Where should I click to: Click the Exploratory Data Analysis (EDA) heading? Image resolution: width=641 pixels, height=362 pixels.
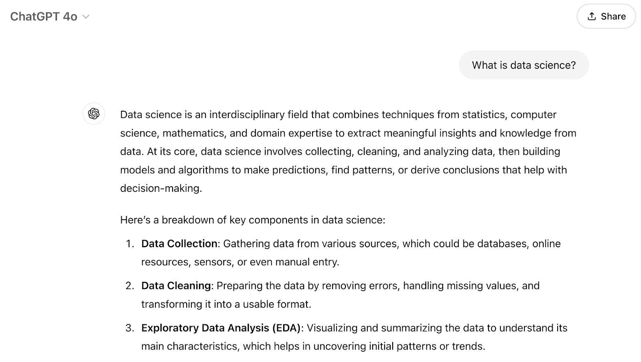(x=221, y=328)
